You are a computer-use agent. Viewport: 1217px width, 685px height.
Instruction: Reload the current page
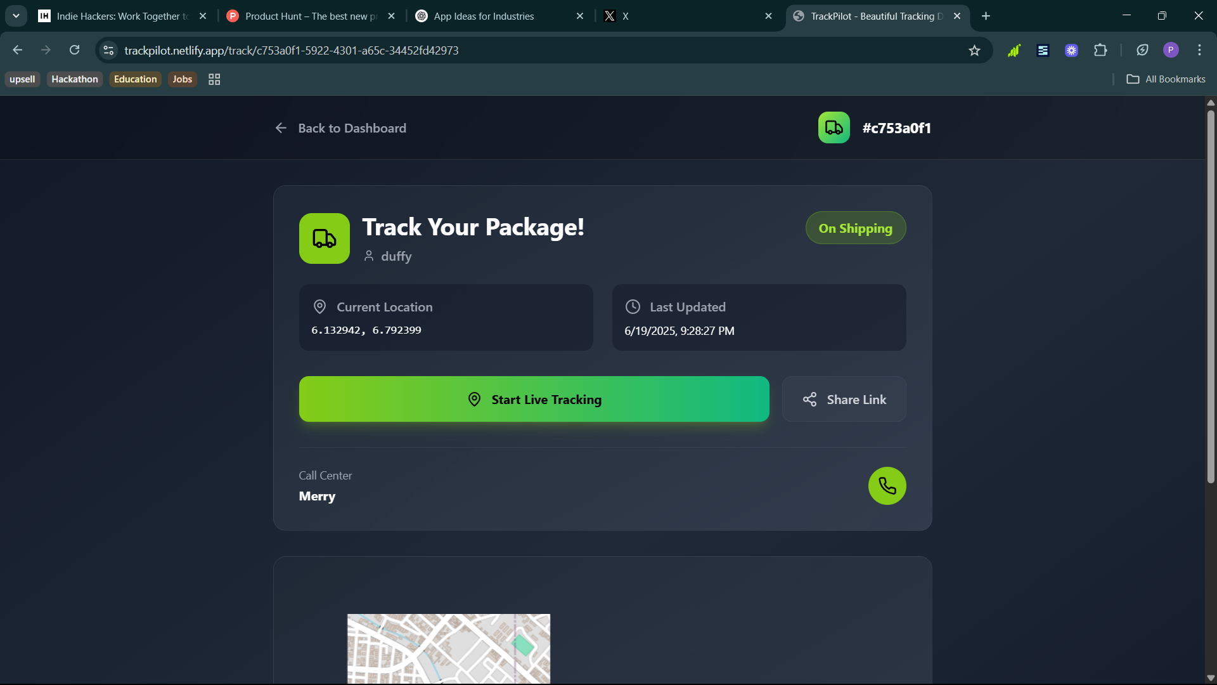point(74,50)
